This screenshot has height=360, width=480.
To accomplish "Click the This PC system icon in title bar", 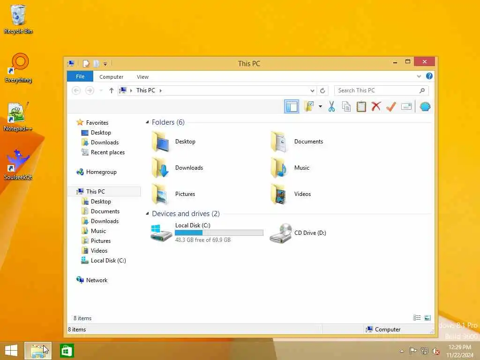I will 71,64.
